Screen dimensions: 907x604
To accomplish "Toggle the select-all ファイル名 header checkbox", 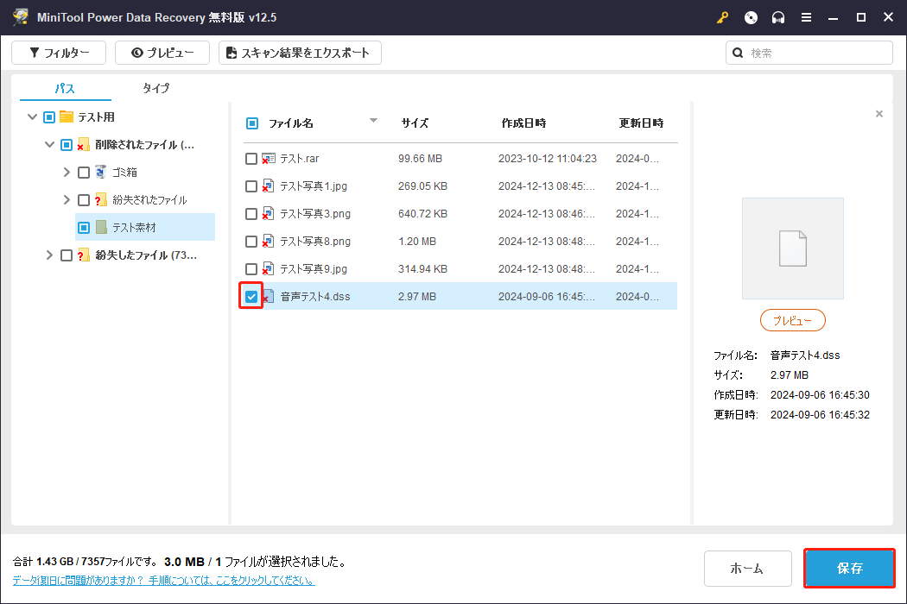I will (x=252, y=123).
